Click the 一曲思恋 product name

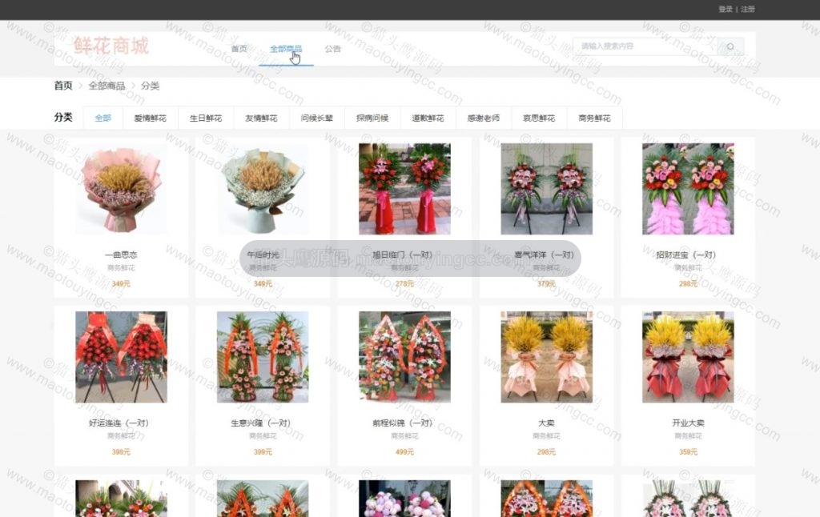coord(121,254)
